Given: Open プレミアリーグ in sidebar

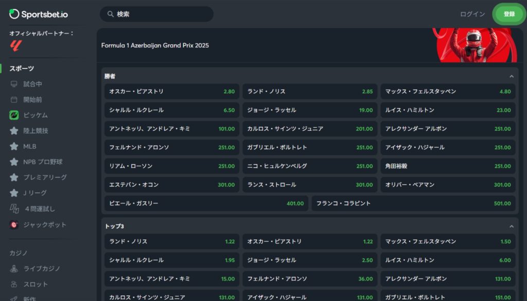Looking at the screenshot, I should tap(45, 178).
